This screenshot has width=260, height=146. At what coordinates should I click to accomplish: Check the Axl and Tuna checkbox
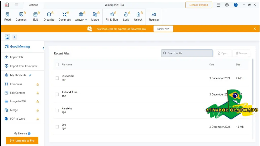tap(57, 94)
